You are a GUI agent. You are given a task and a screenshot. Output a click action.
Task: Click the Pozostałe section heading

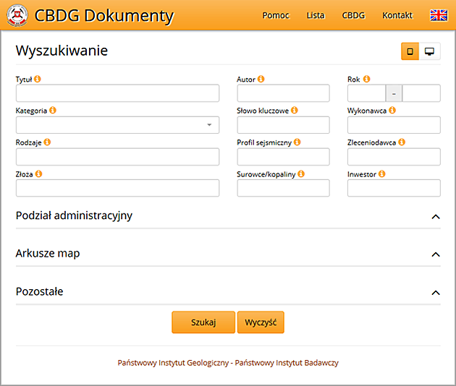(x=39, y=291)
